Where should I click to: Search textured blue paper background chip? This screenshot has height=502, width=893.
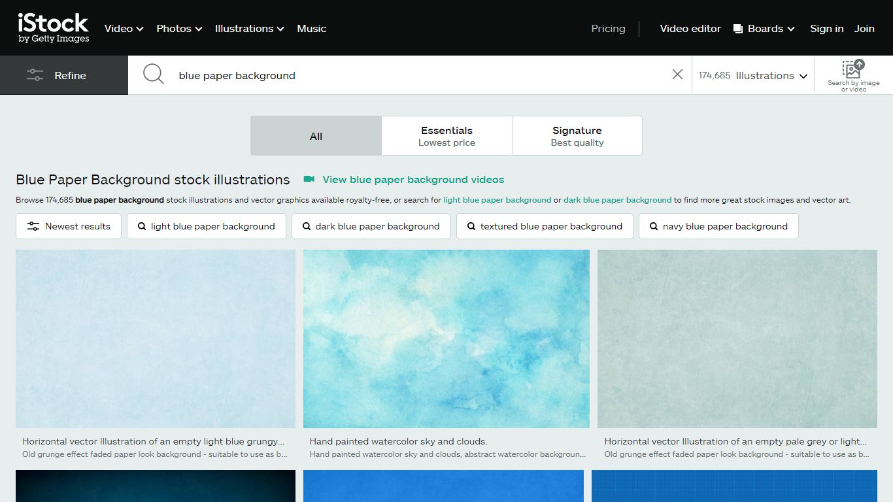545,226
